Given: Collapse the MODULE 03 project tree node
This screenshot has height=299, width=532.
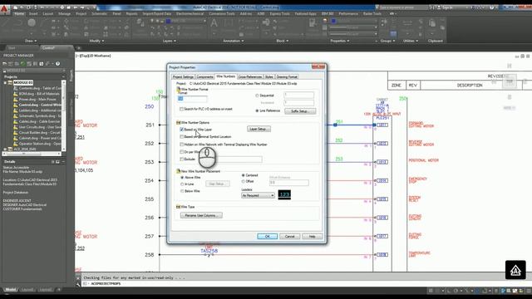Looking at the screenshot, I should click(x=5, y=83).
